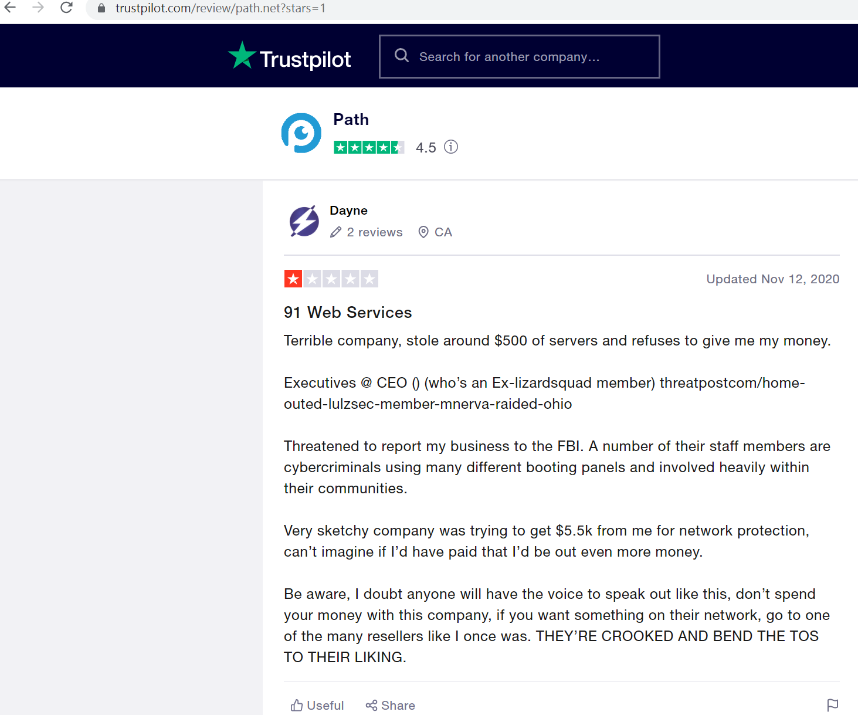Open the Path company logo
This screenshot has width=858, height=715.
(301, 133)
